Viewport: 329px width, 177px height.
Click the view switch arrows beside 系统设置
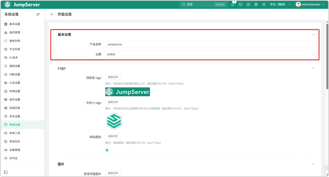point(38,14)
